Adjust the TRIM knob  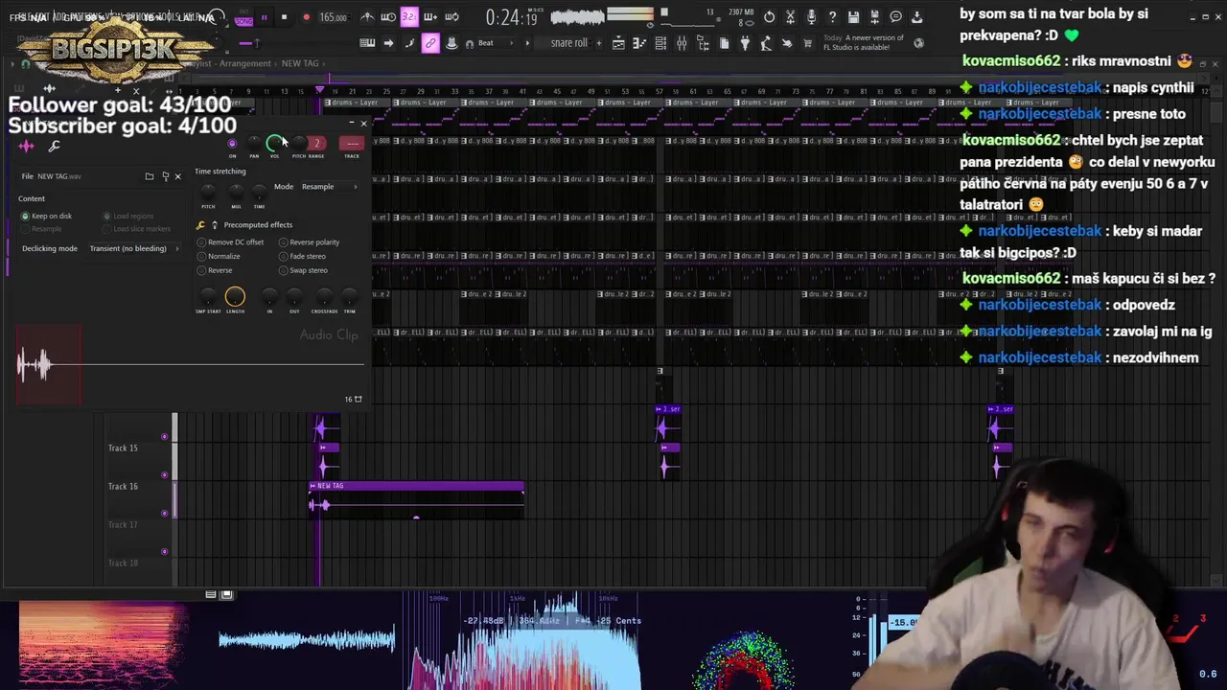click(349, 297)
